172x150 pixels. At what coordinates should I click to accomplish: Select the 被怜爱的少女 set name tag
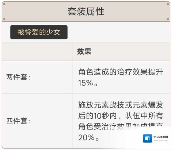(39, 32)
